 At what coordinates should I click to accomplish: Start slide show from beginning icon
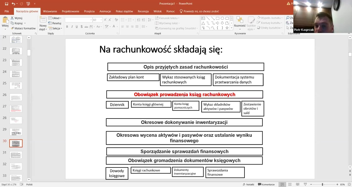28,4
